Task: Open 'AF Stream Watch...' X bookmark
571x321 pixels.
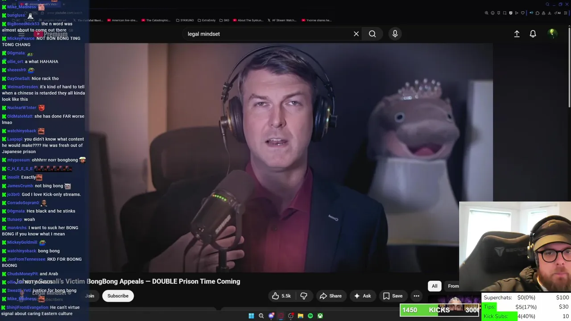Action: [282, 20]
